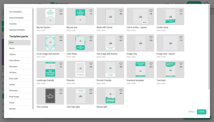Heart the Text overlay template
214x122 pixels.
click(x=61, y=90)
